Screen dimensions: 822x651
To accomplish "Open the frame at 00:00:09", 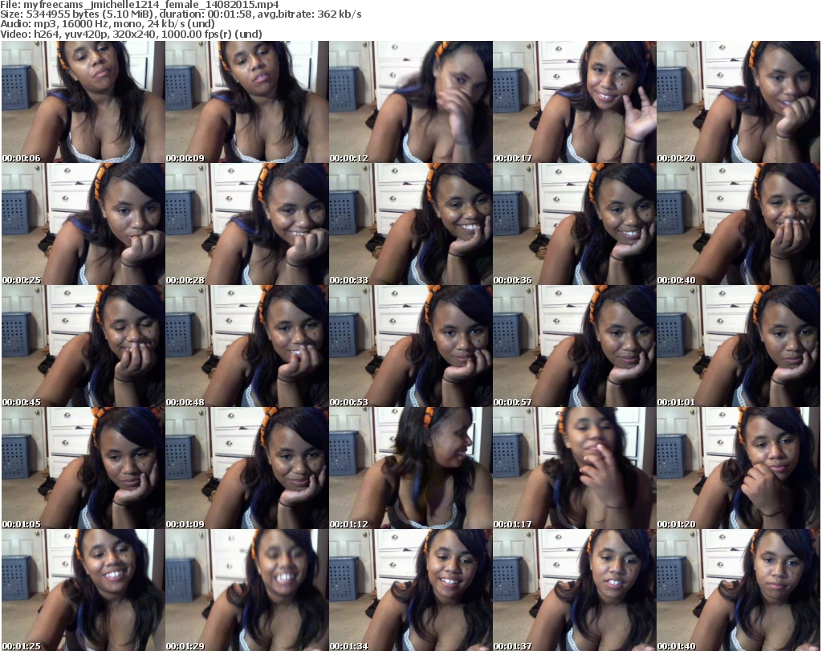I will tap(247, 102).
